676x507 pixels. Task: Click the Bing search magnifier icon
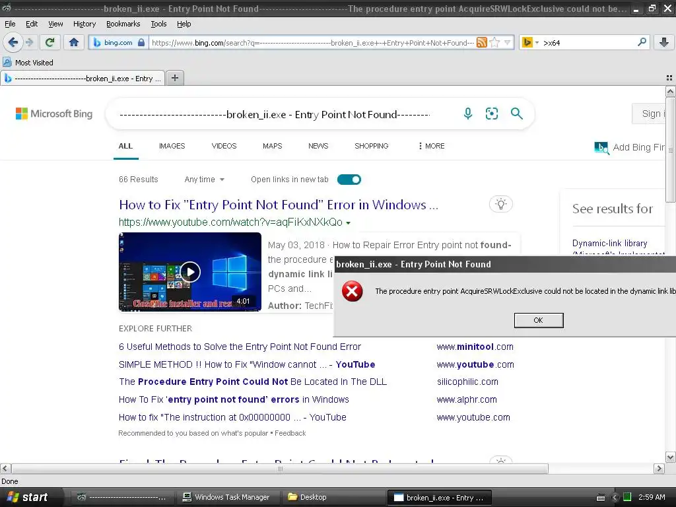click(x=516, y=114)
